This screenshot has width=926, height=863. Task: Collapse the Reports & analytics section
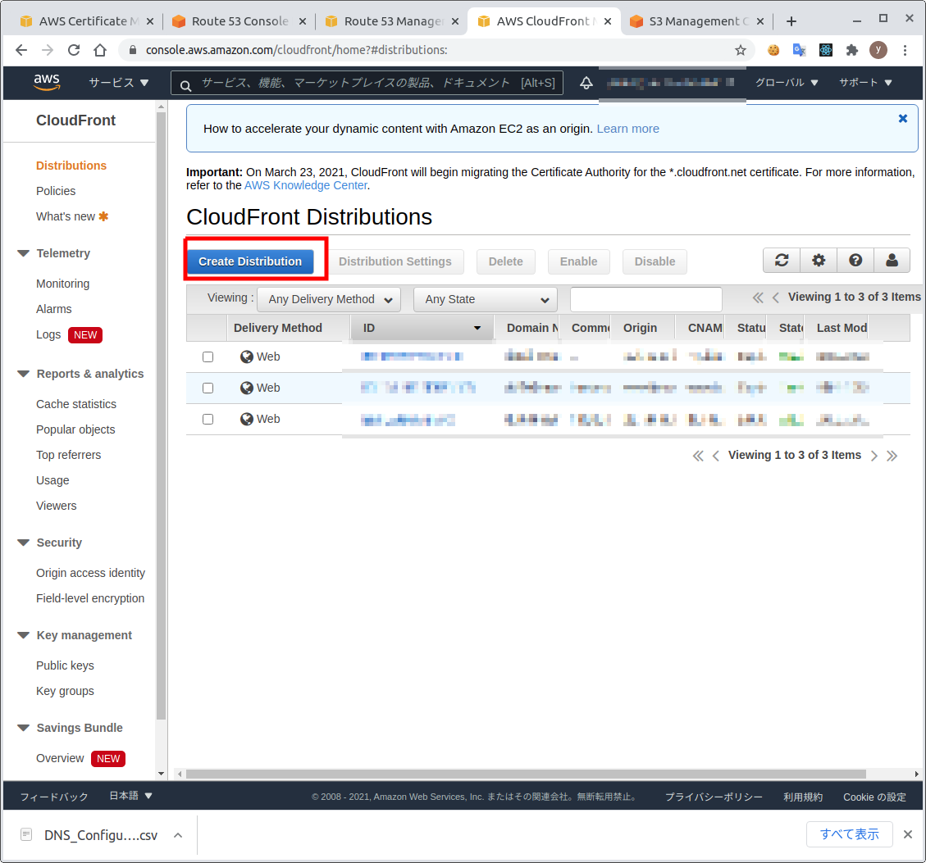click(x=24, y=374)
